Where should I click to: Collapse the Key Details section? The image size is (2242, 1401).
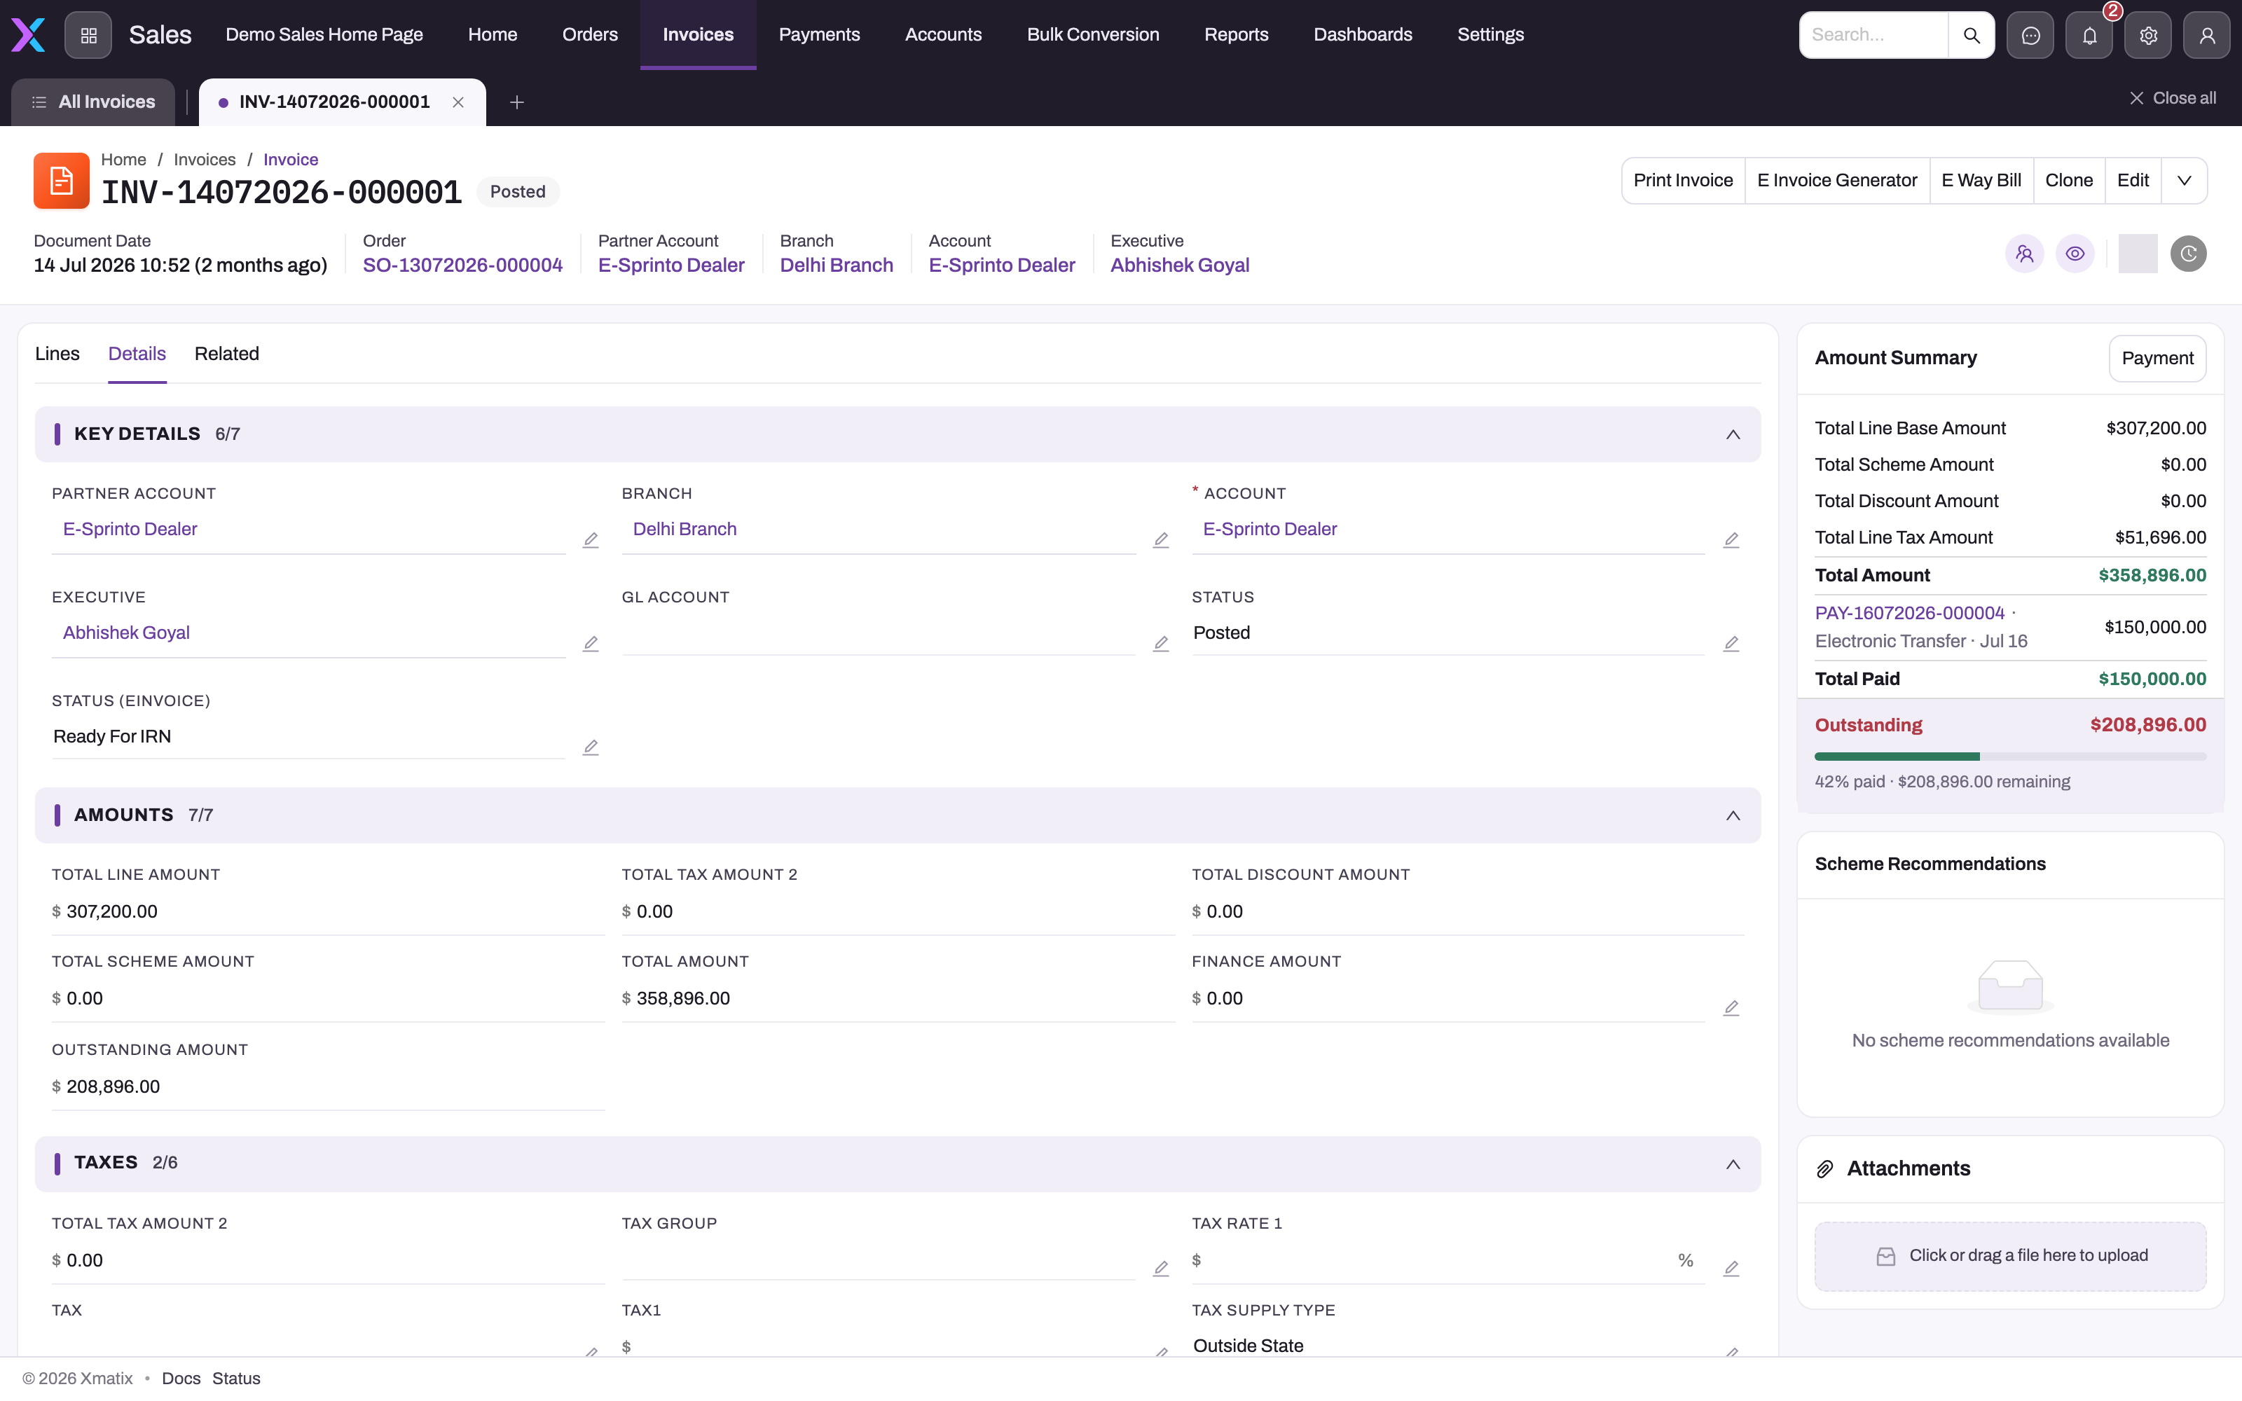1733,434
